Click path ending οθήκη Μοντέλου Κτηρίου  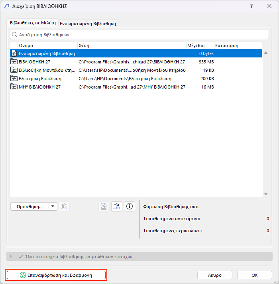click(132, 70)
